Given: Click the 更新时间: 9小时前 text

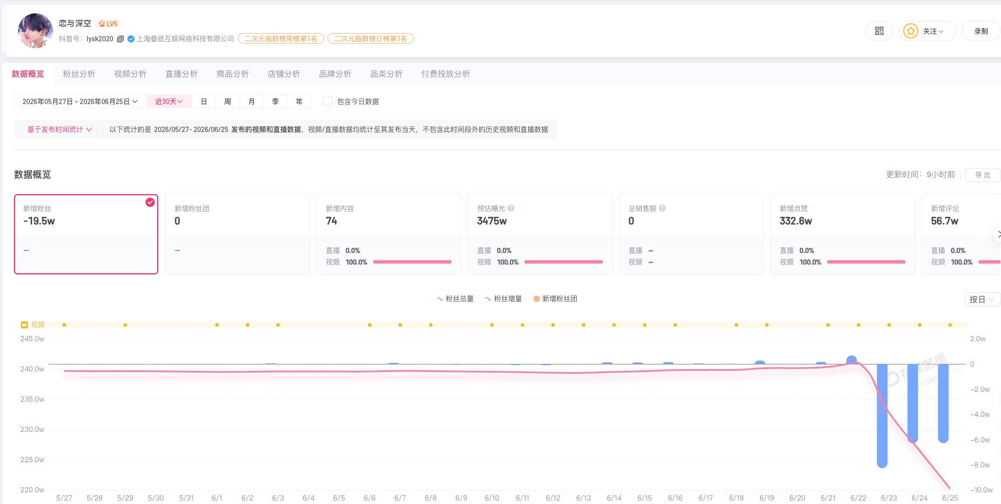Looking at the screenshot, I should [921, 174].
